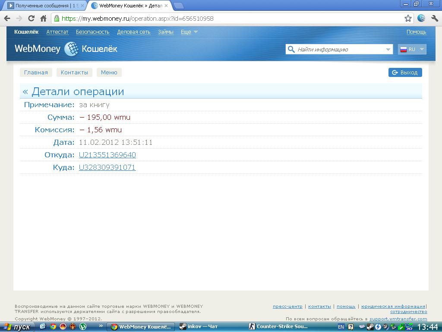Go to browser home page icon
This screenshot has height=332, width=442.
click(43, 19)
